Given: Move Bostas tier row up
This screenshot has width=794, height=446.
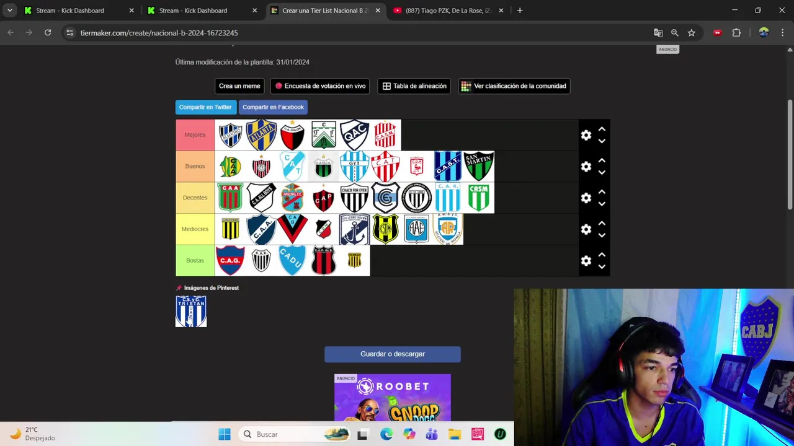Looking at the screenshot, I should 602,255.
